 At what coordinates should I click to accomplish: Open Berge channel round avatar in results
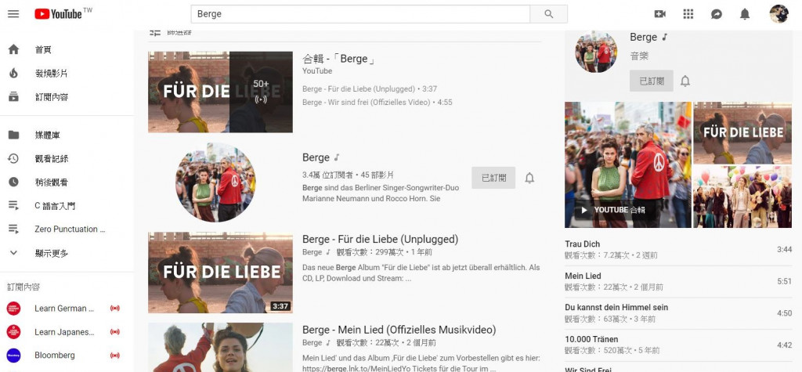click(x=215, y=182)
